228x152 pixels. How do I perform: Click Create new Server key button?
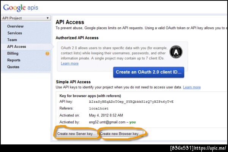[77, 134]
